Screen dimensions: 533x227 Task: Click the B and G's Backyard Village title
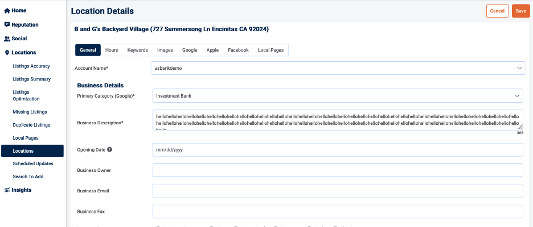171,30
